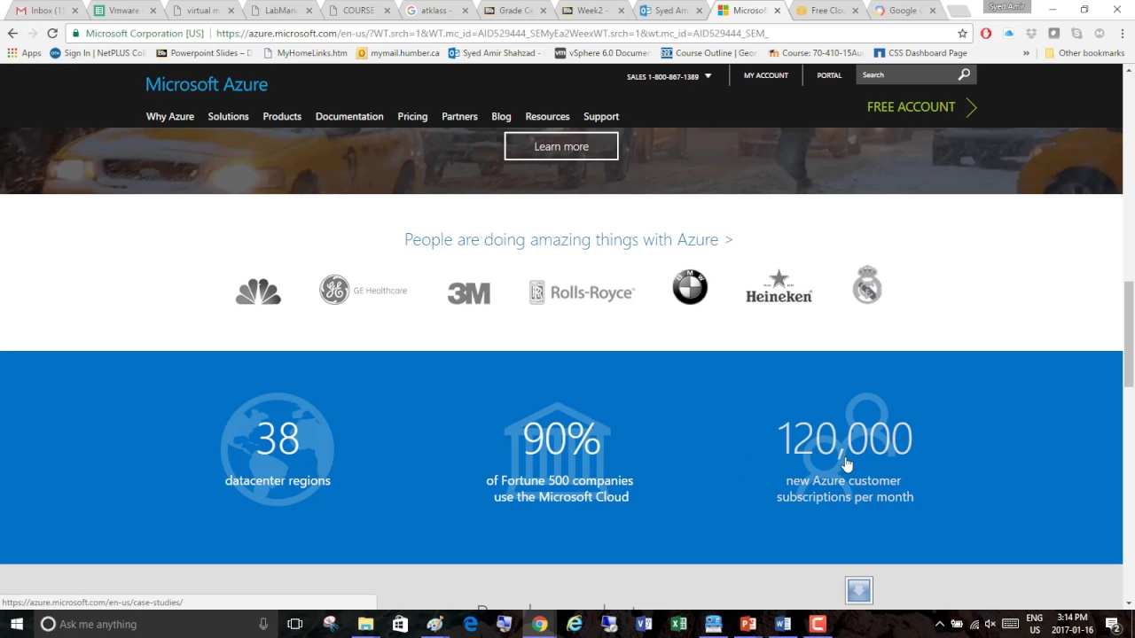Click the search magnifier icon
Screen dimensions: 1135x638
(x=964, y=74)
